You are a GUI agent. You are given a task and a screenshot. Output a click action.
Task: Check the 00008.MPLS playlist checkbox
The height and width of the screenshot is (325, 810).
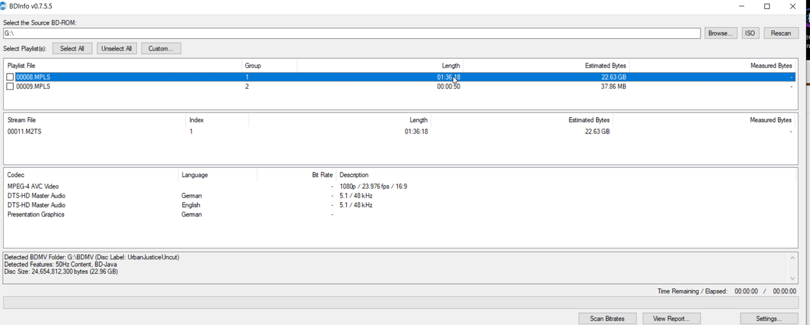(x=10, y=77)
